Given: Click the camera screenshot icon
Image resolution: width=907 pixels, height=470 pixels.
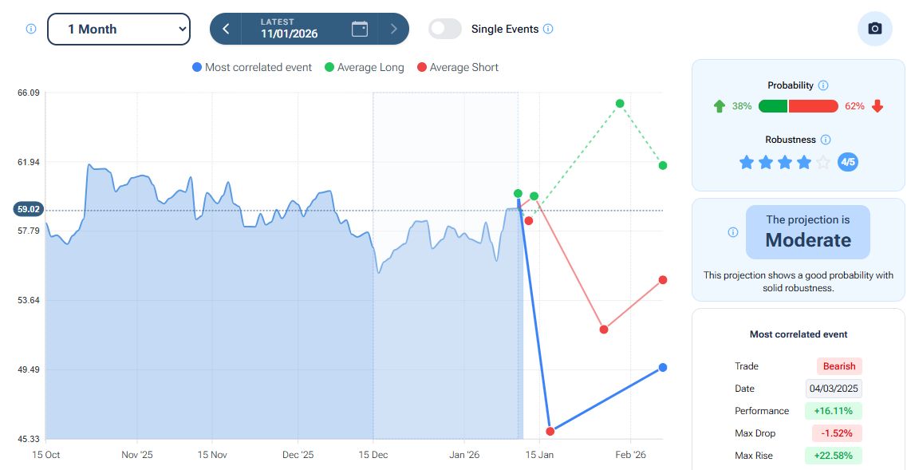Looking at the screenshot, I should coord(874,29).
